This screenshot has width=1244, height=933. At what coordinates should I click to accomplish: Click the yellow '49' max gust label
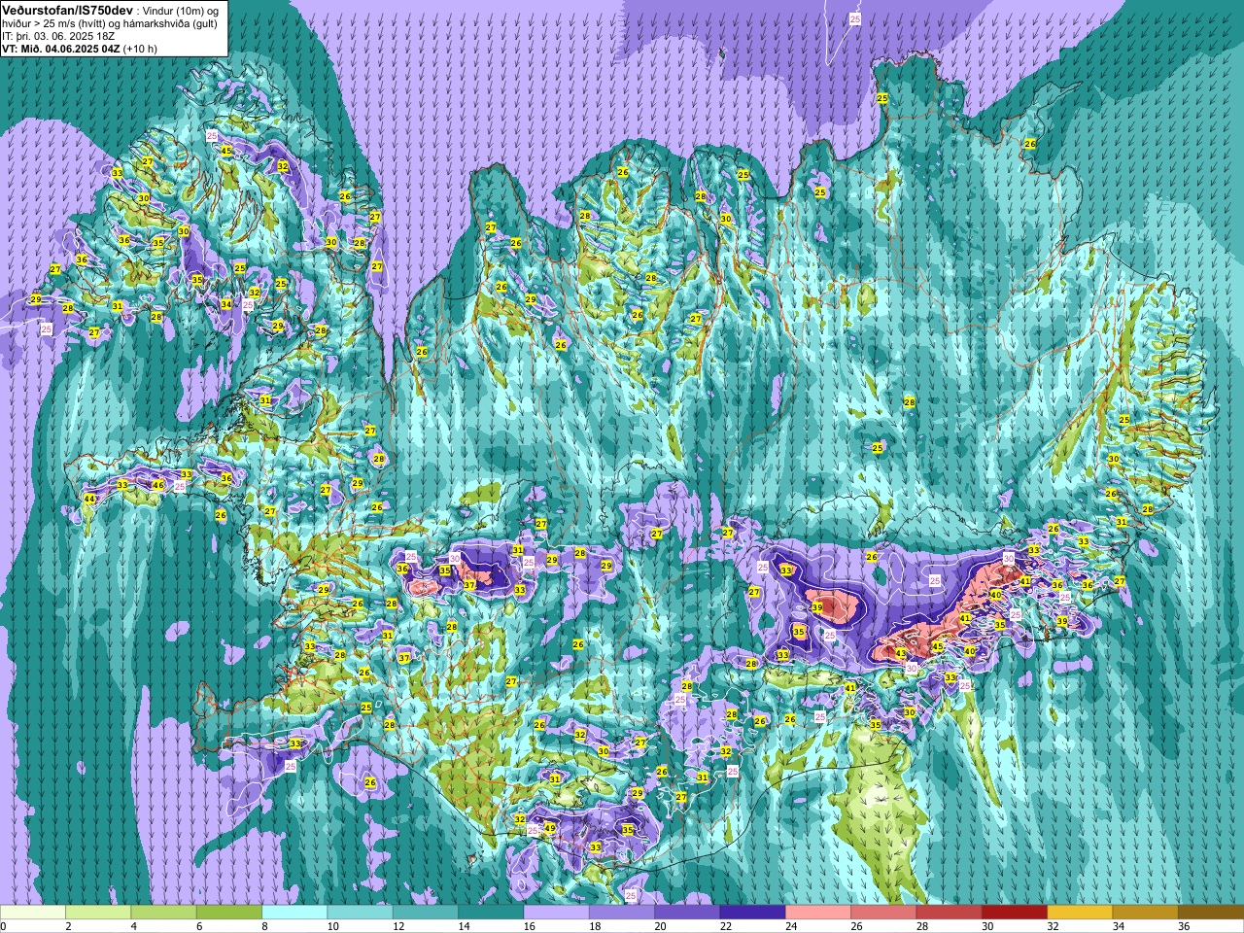[549, 828]
